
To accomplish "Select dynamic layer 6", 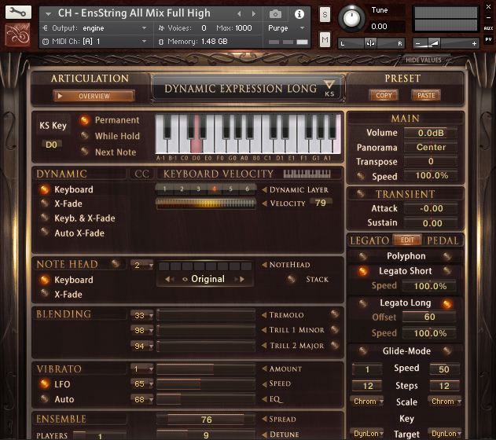I will click(248, 189).
